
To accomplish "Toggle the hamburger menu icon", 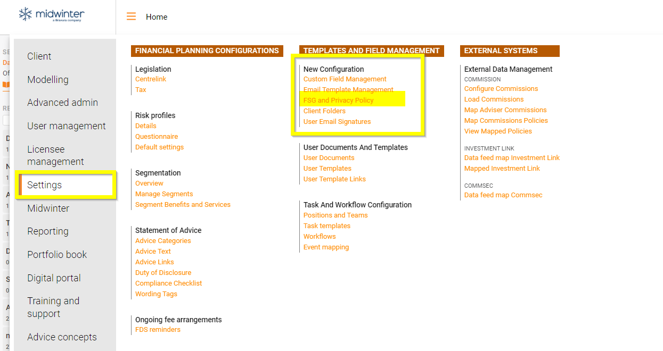I will [131, 16].
